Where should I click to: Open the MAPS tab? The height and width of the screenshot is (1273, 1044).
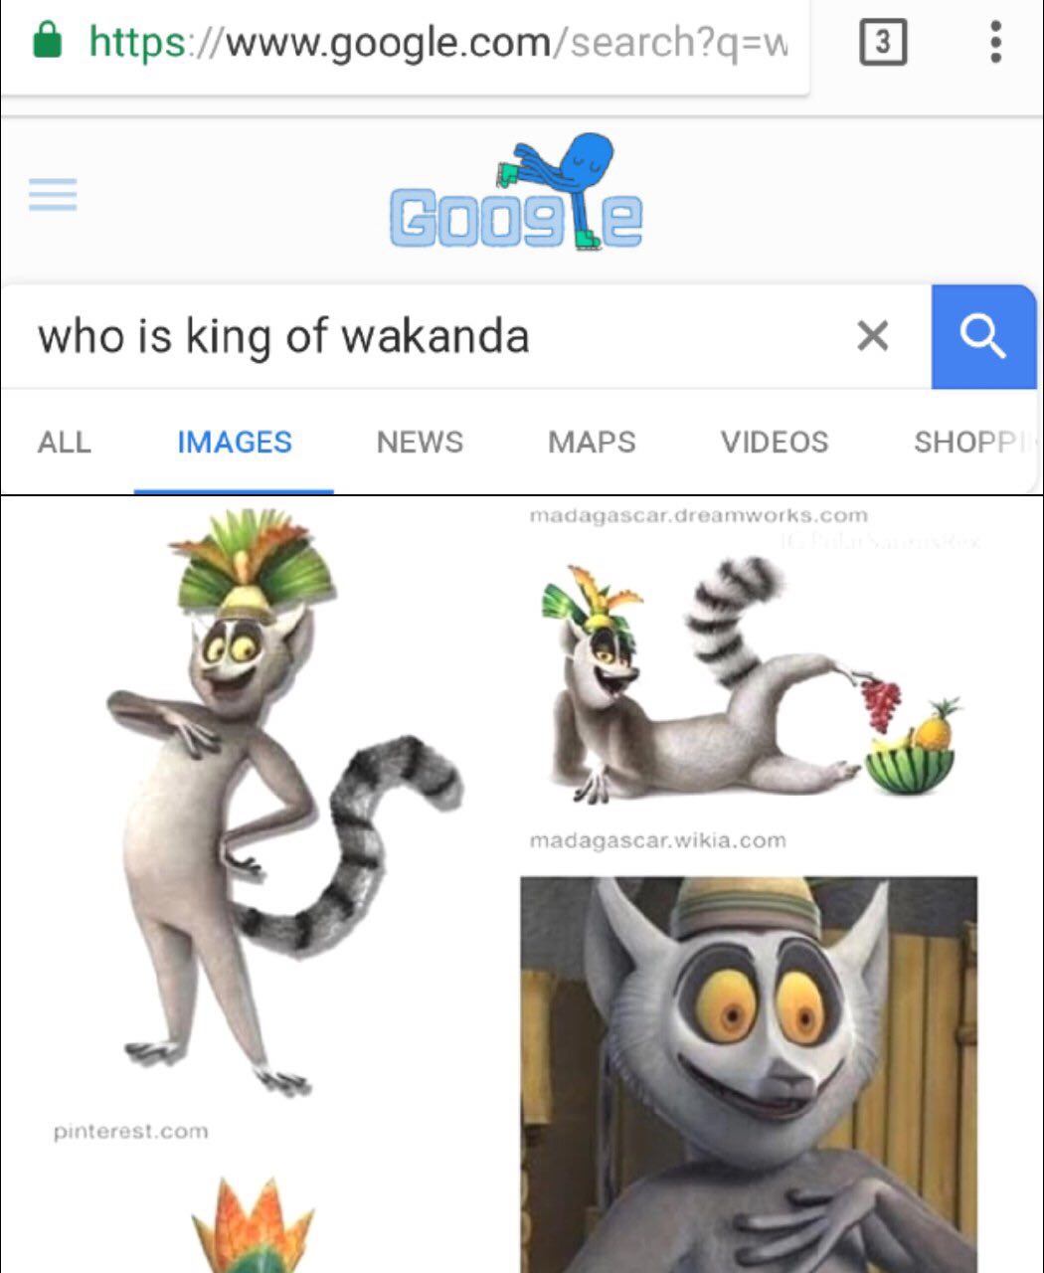point(592,442)
